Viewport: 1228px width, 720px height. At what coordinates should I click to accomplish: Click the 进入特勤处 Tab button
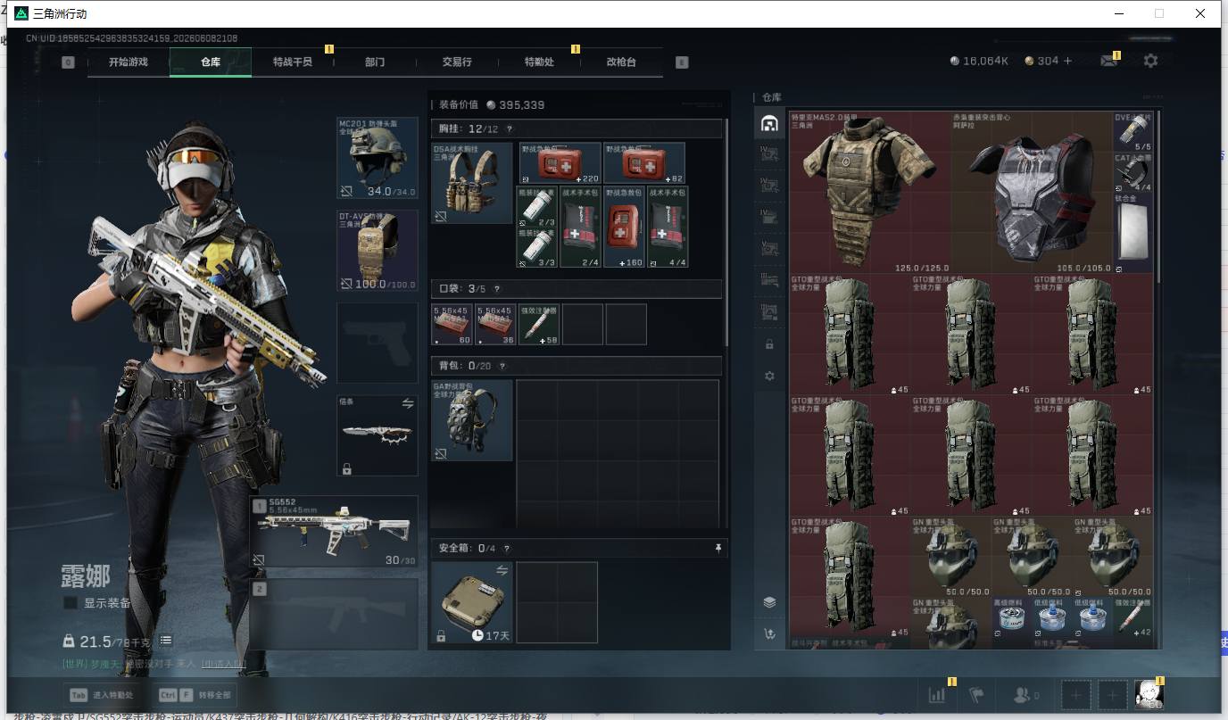point(102,695)
